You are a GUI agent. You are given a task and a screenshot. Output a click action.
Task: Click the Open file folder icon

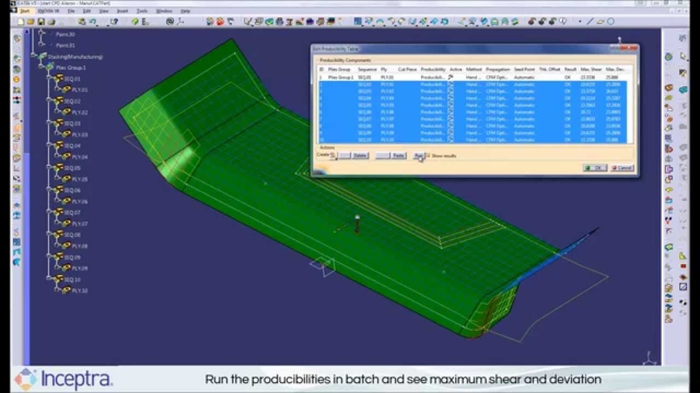click(30, 22)
